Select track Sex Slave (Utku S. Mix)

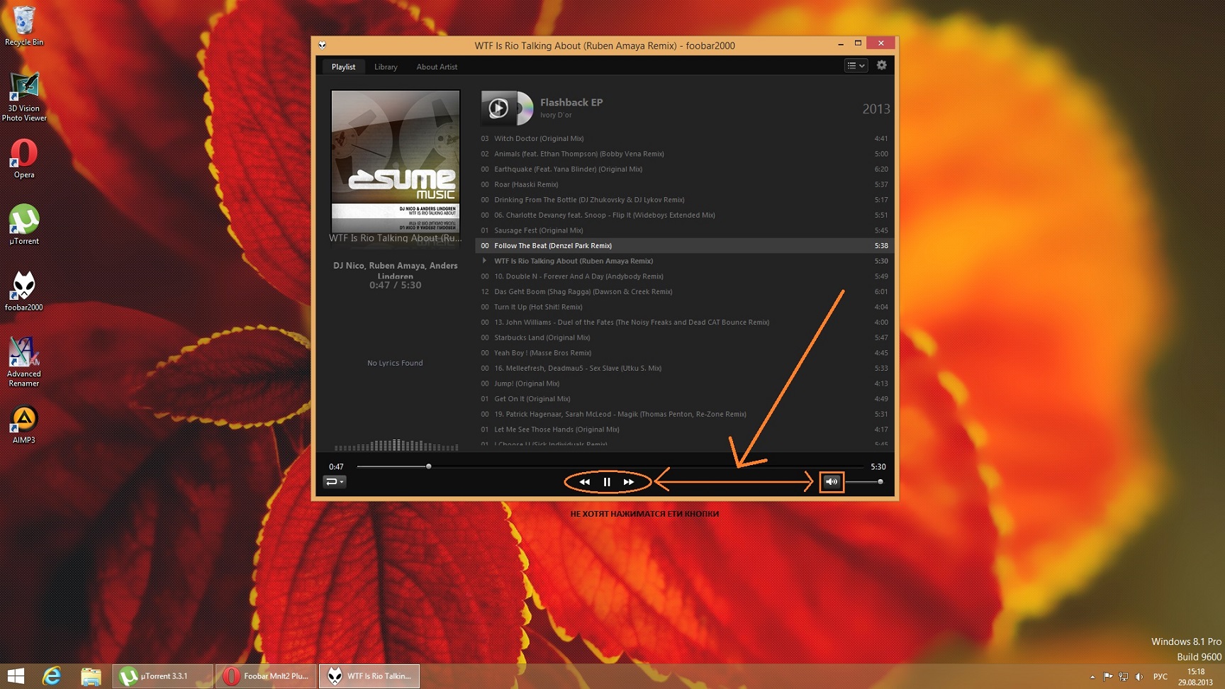[x=686, y=369]
